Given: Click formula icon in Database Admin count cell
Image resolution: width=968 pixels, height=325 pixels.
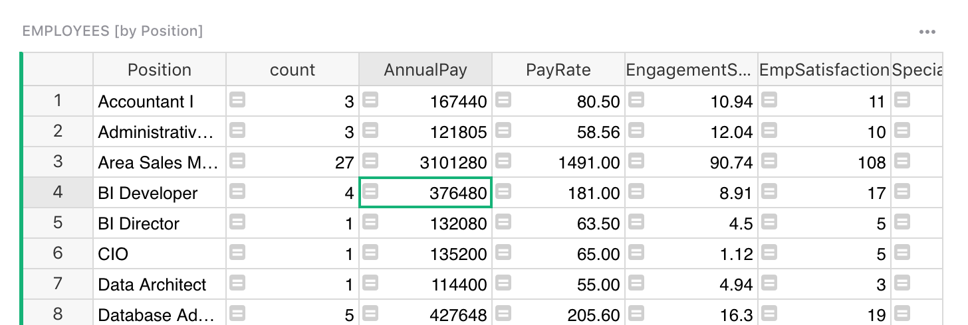Looking at the screenshot, I should click(x=237, y=314).
